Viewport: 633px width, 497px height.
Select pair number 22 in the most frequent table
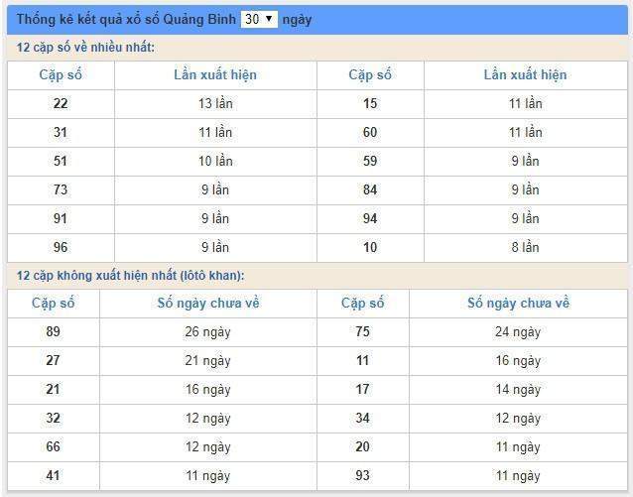click(x=61, y=103)
